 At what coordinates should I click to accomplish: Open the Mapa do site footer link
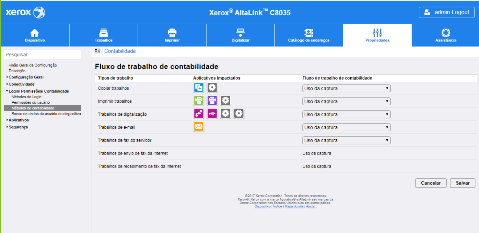click(294, 206)
